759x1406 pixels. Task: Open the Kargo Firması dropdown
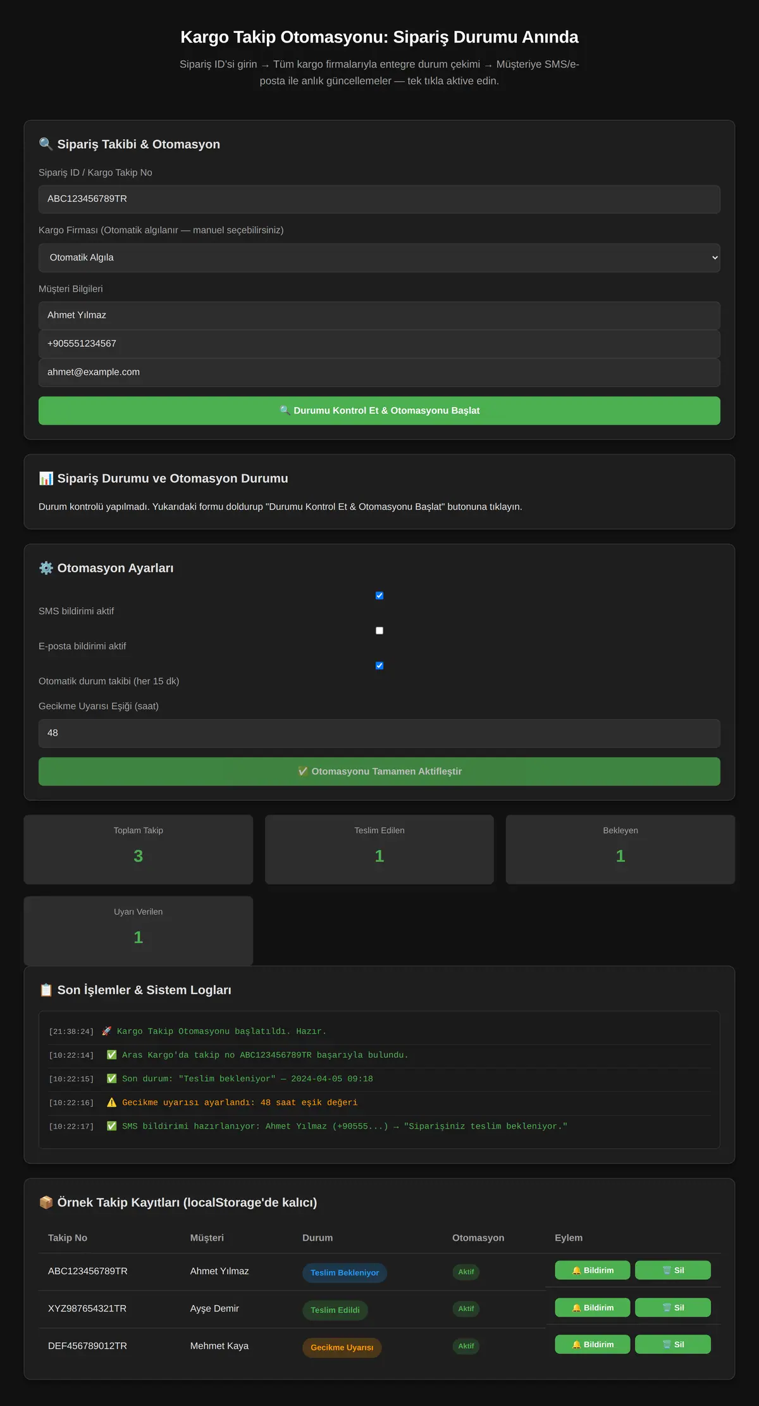[x=379, y=258]
